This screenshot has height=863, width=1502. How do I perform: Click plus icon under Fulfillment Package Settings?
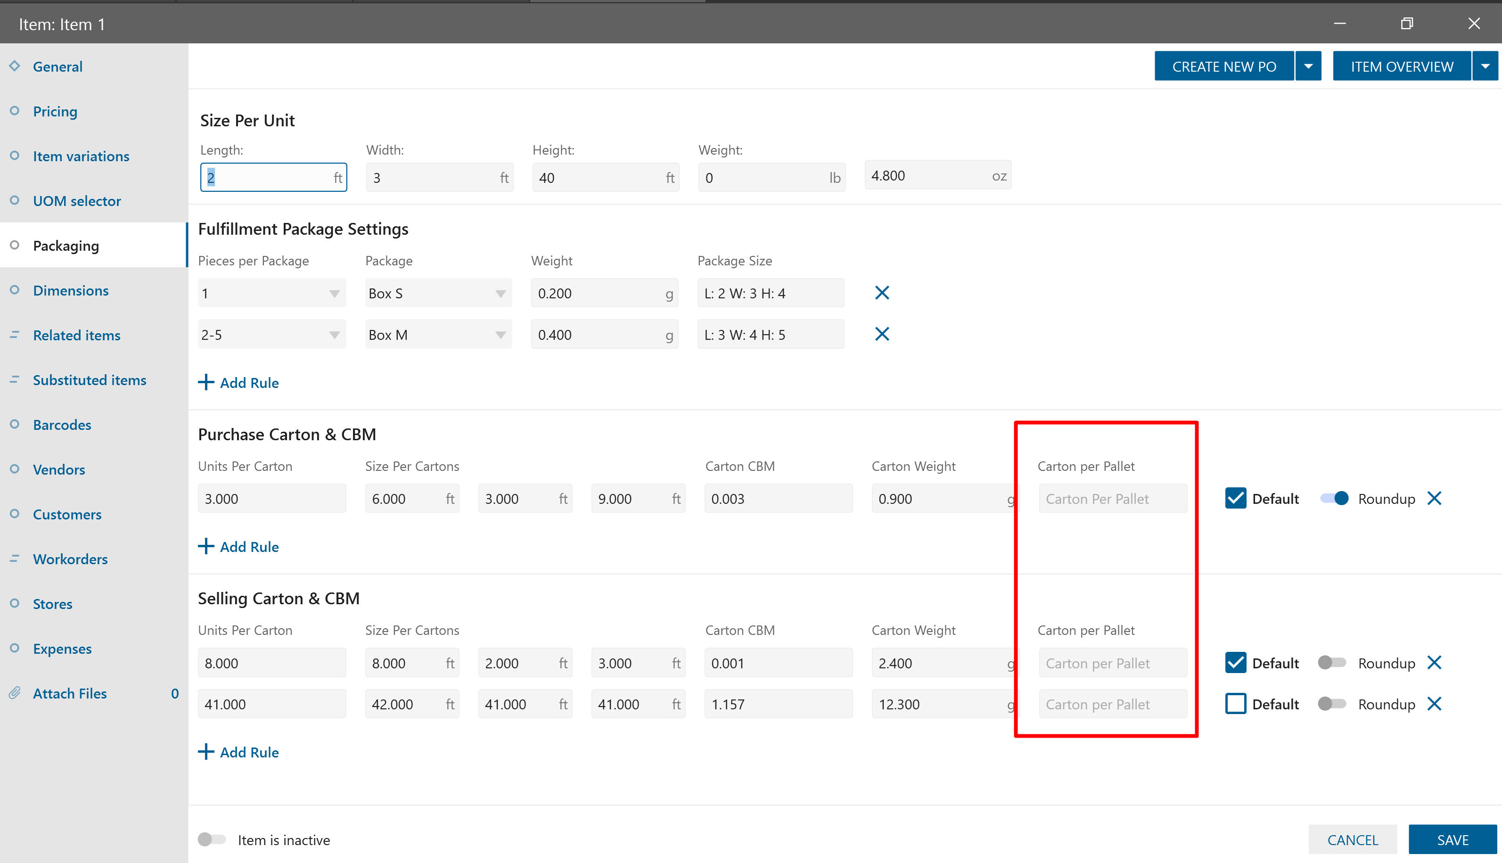[x=205, y=382]
